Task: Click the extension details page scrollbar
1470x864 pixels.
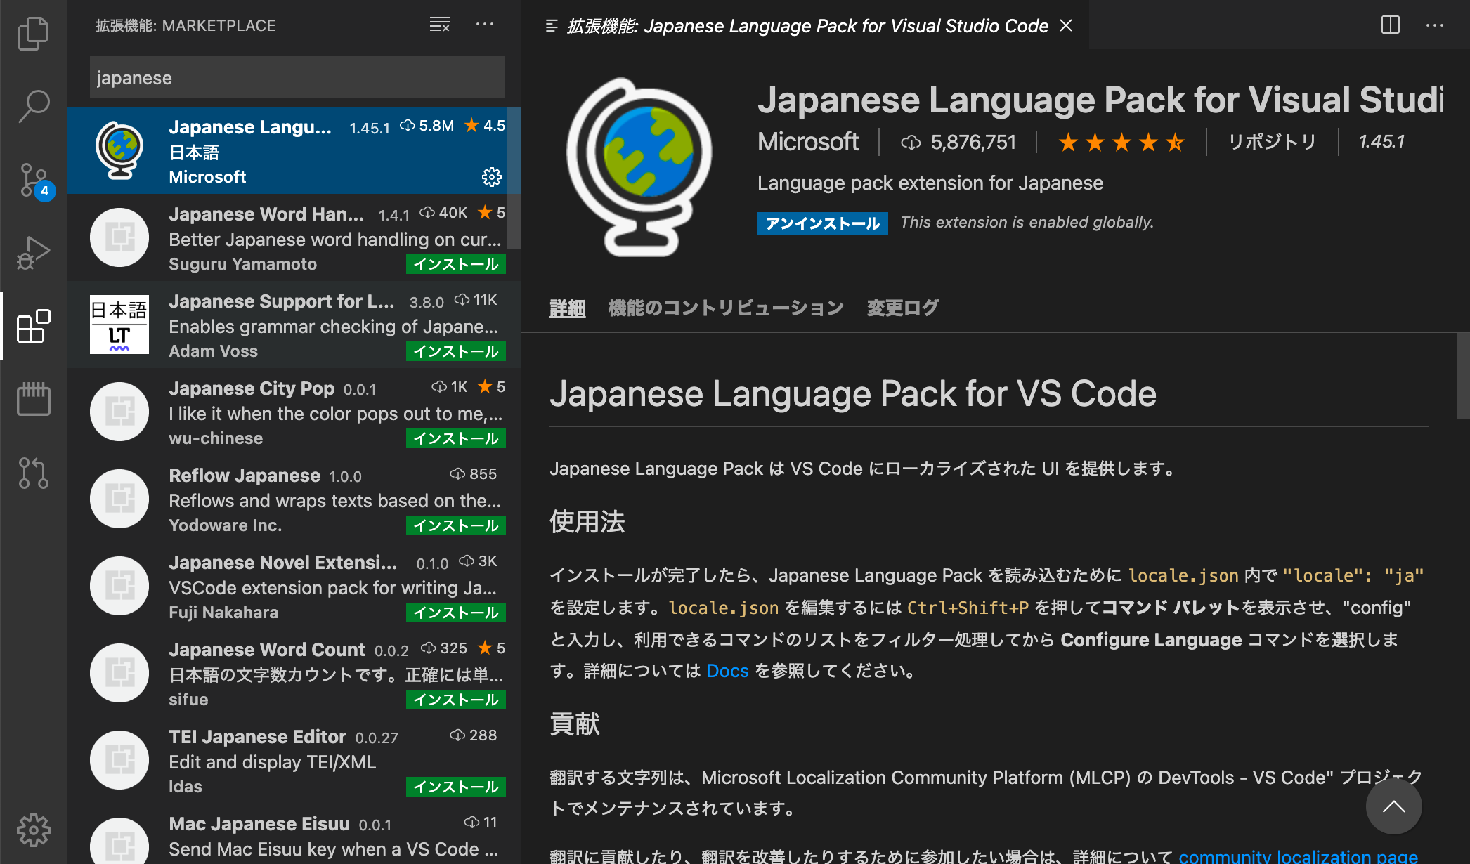Action: (1463, 376)
